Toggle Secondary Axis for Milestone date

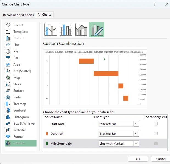[156, 143]
